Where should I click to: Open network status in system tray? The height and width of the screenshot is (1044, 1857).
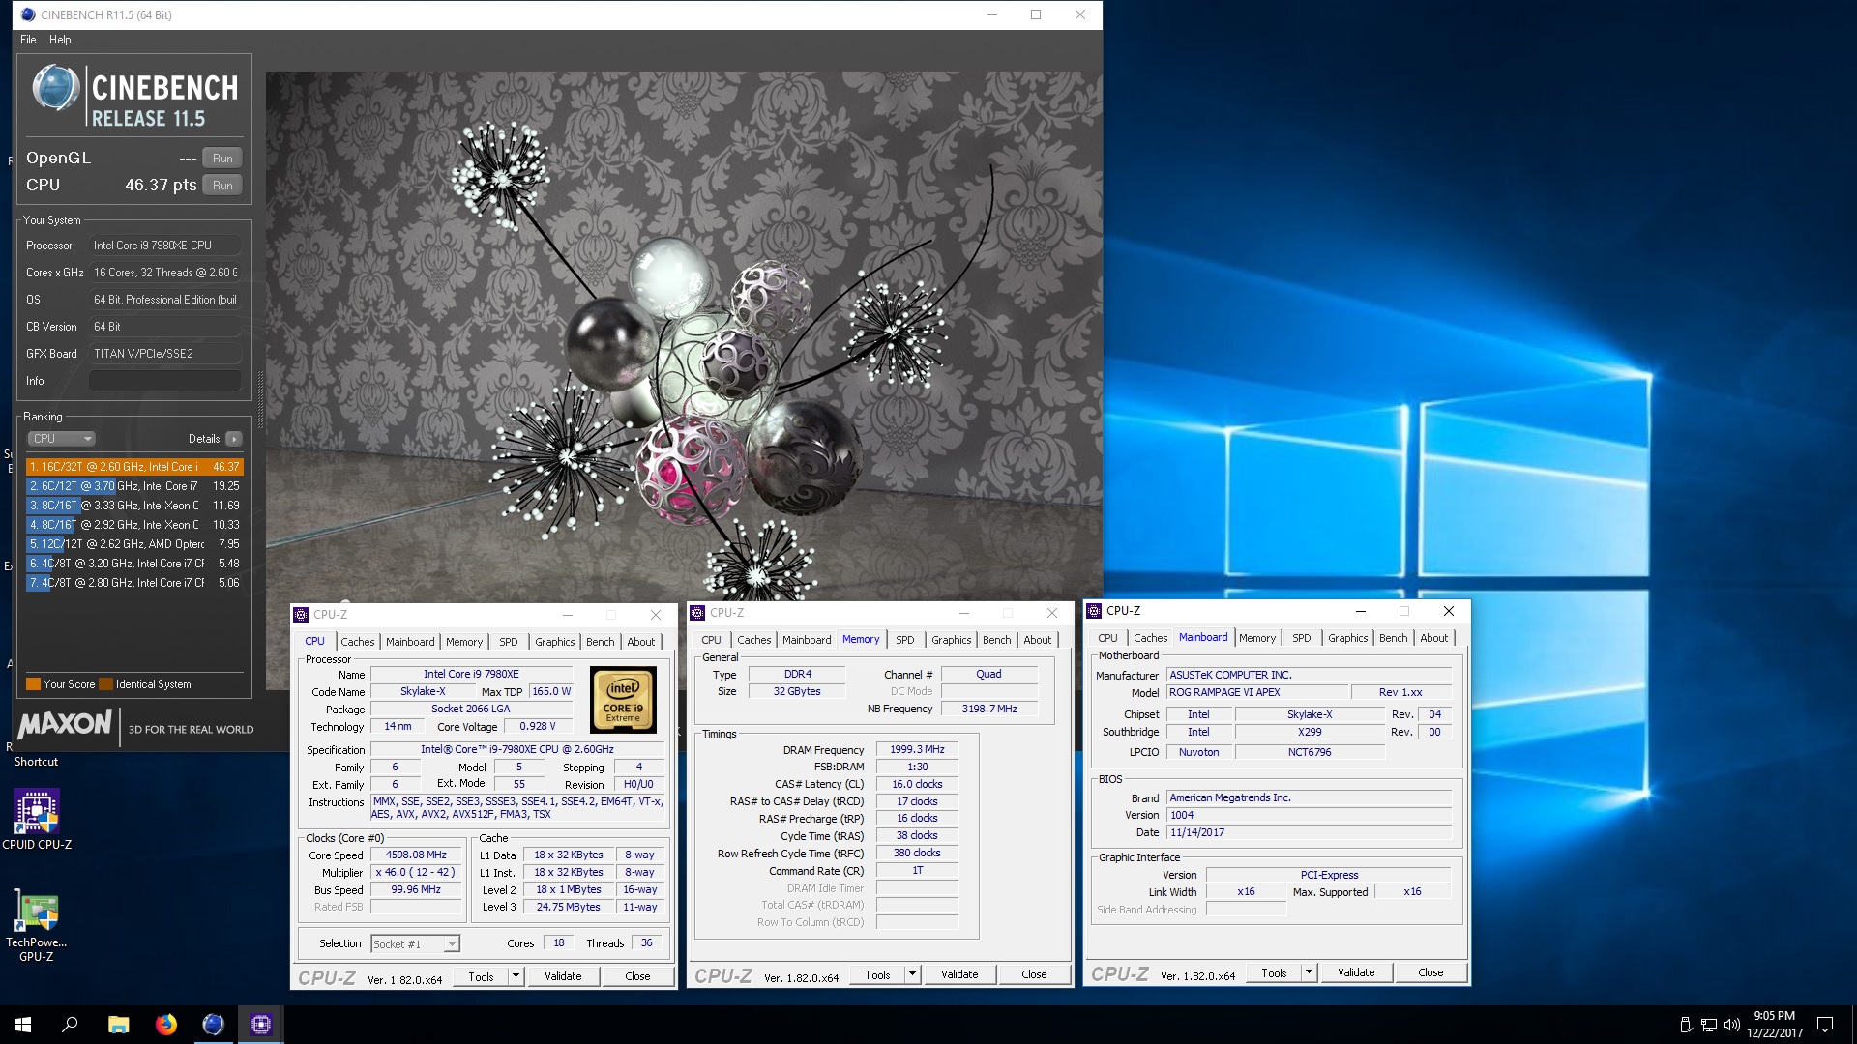(1709, 1025)
